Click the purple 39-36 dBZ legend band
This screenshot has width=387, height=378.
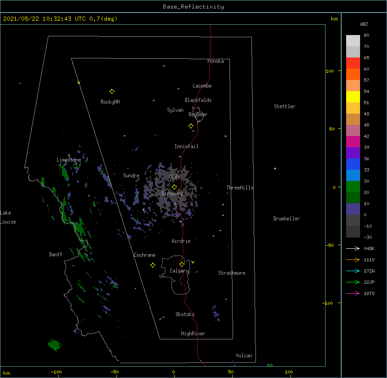(x=353, y=153)
